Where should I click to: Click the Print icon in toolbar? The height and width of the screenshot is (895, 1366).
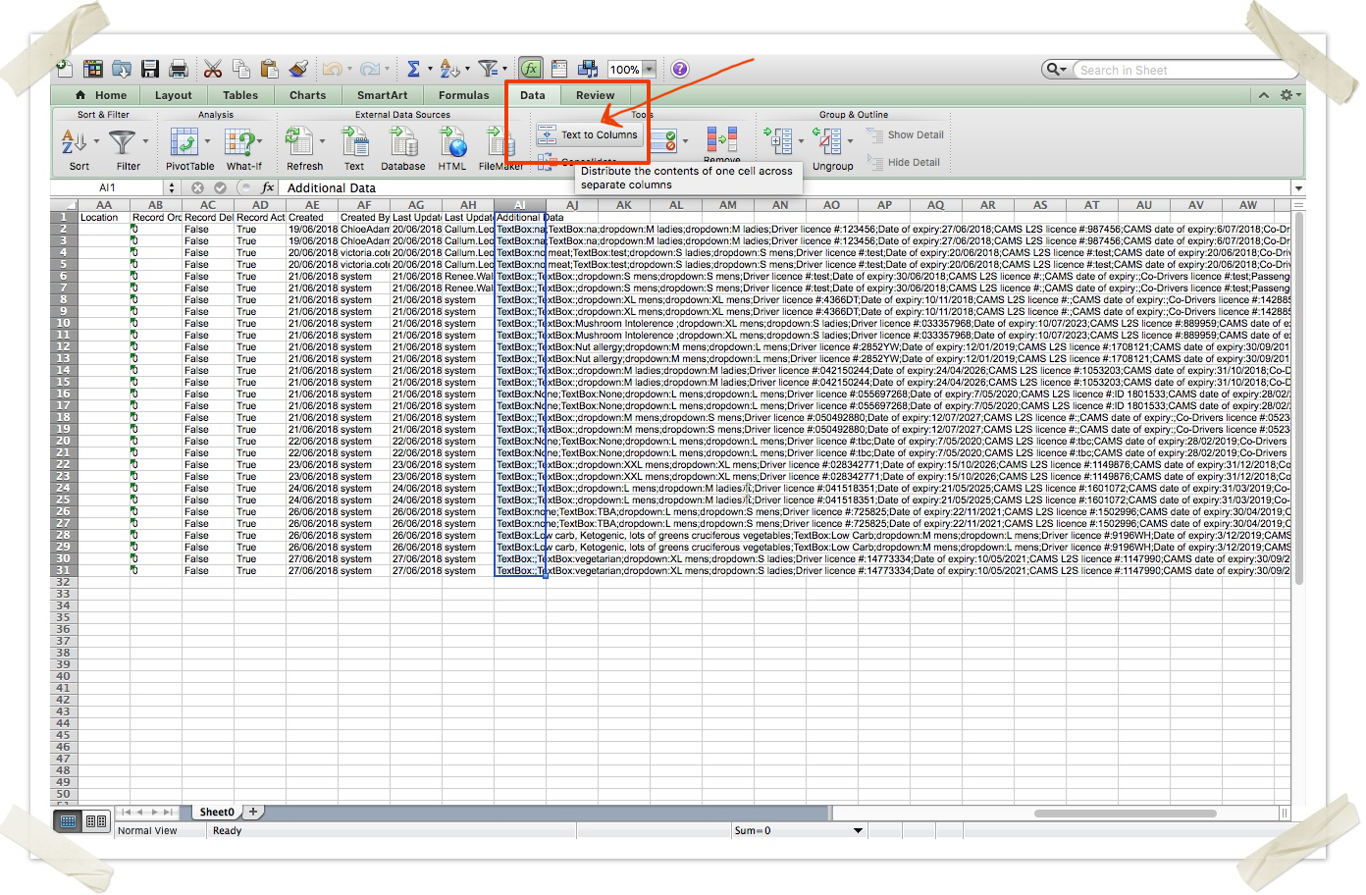pyautogui.click(x=179, y=69)
